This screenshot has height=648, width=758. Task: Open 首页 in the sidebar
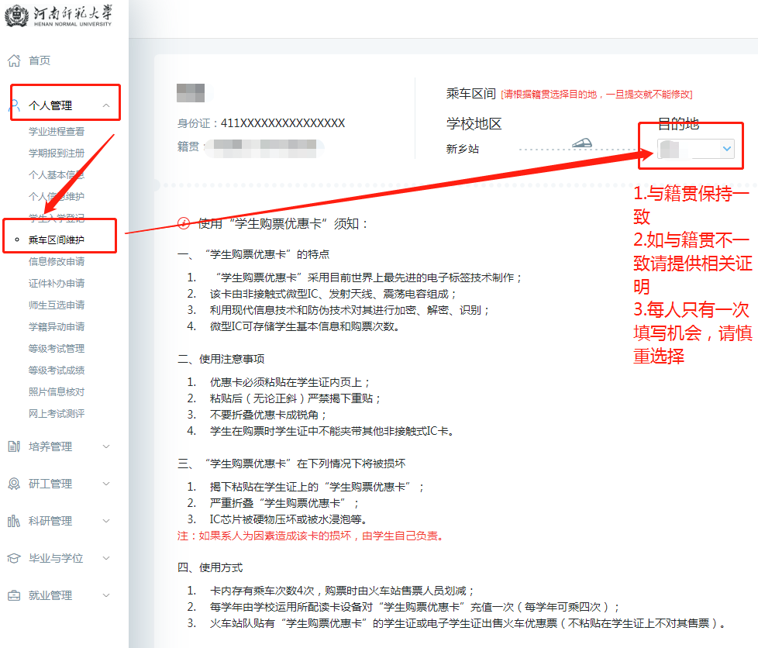[x=40, y=60]
